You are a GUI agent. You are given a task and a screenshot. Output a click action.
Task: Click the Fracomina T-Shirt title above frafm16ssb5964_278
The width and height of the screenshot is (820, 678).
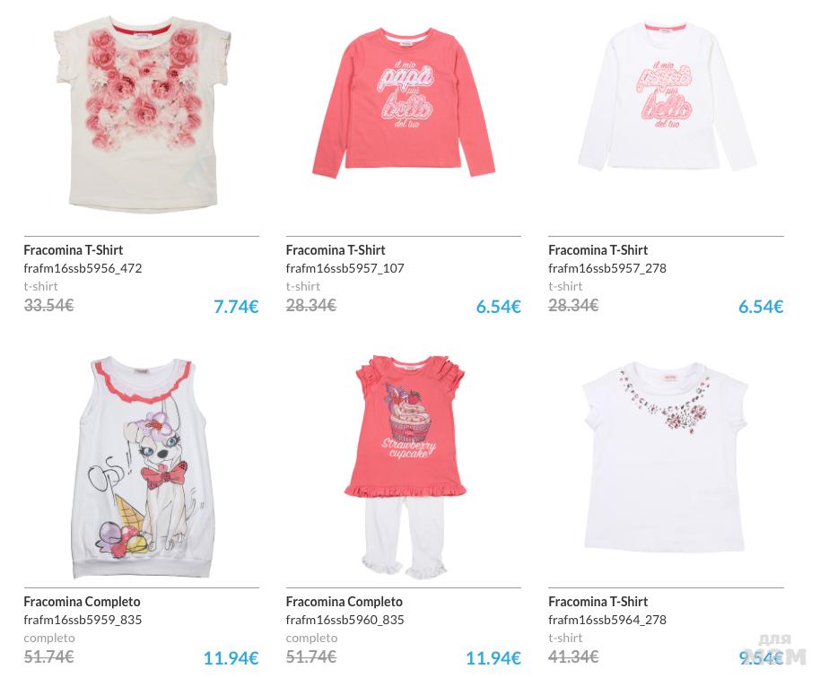598,602
